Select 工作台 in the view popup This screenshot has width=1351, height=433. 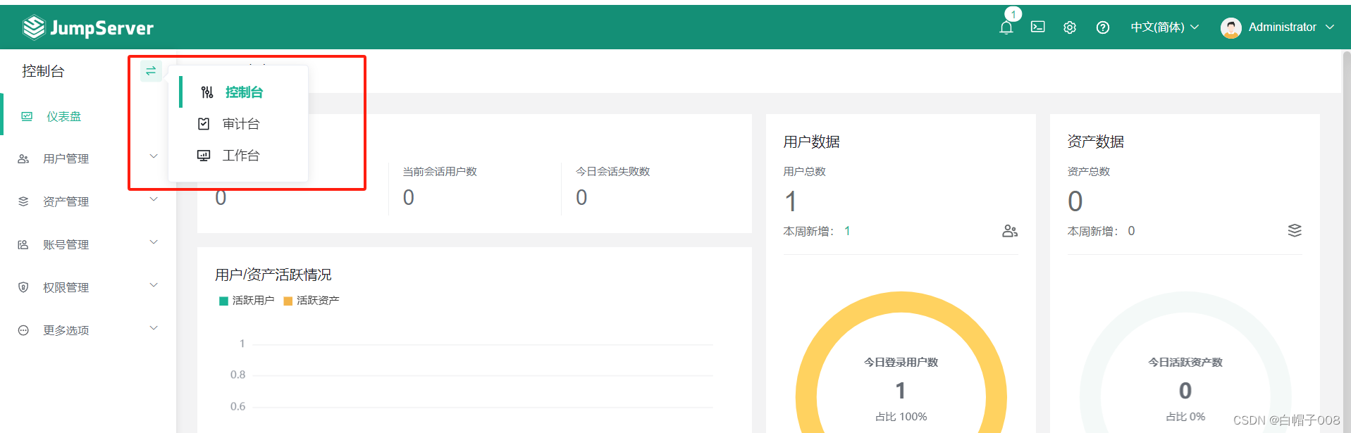coord(238,156)
